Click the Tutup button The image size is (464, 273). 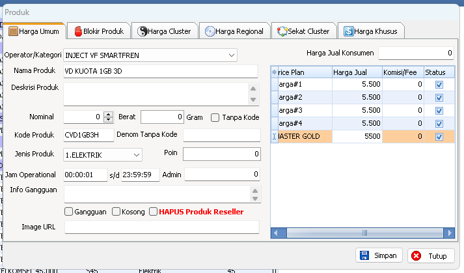(x=431, y=256)
